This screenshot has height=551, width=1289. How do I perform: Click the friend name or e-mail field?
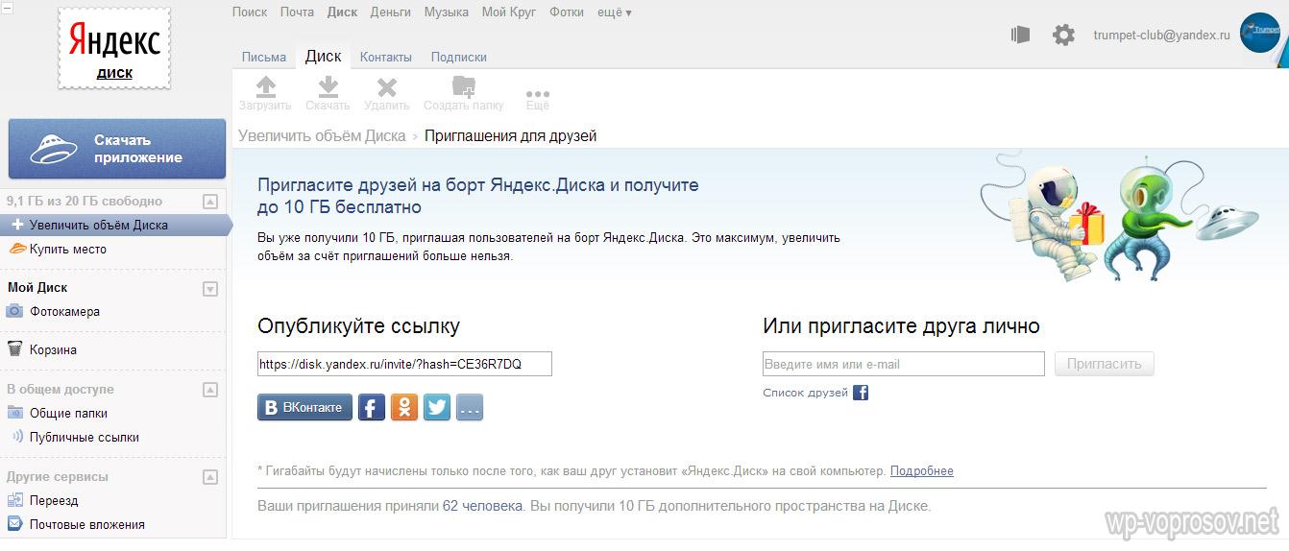point(903,365)
